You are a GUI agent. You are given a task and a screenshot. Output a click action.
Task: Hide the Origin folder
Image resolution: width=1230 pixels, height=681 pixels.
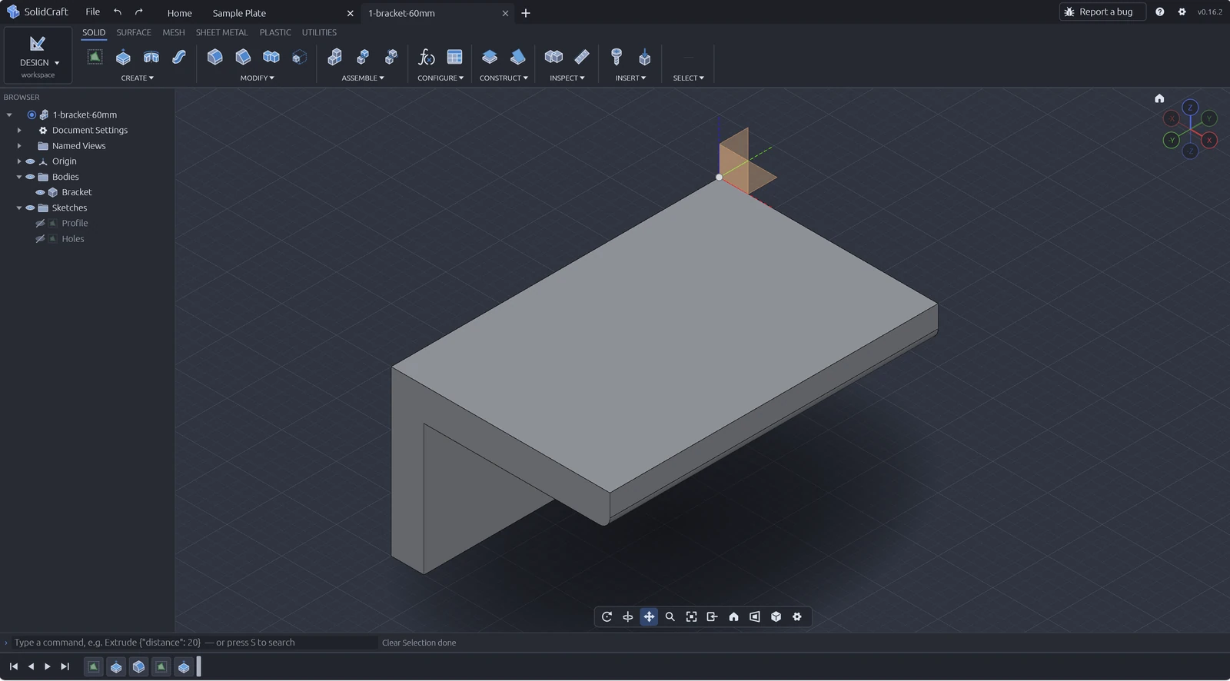30,161
